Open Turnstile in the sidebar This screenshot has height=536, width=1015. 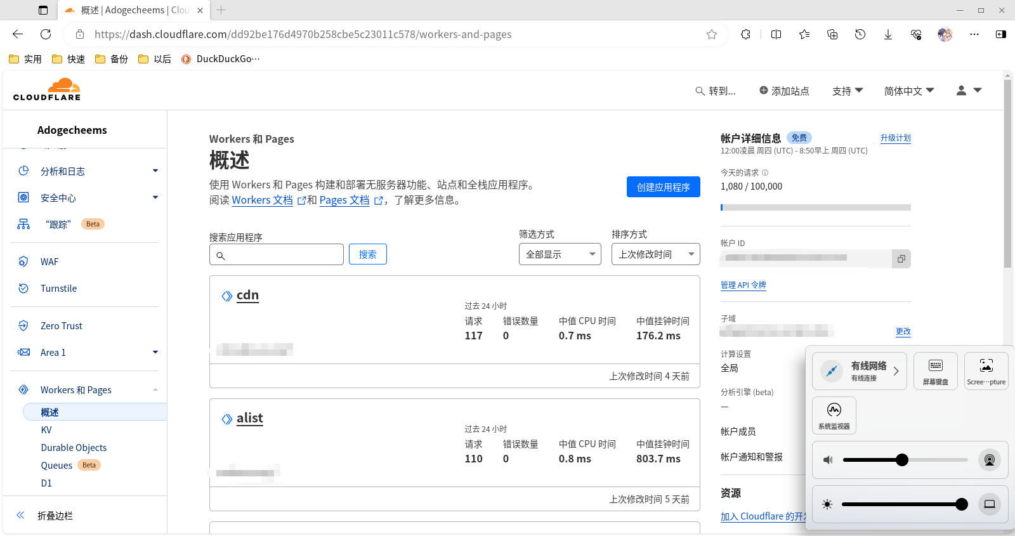pos(58,289)
